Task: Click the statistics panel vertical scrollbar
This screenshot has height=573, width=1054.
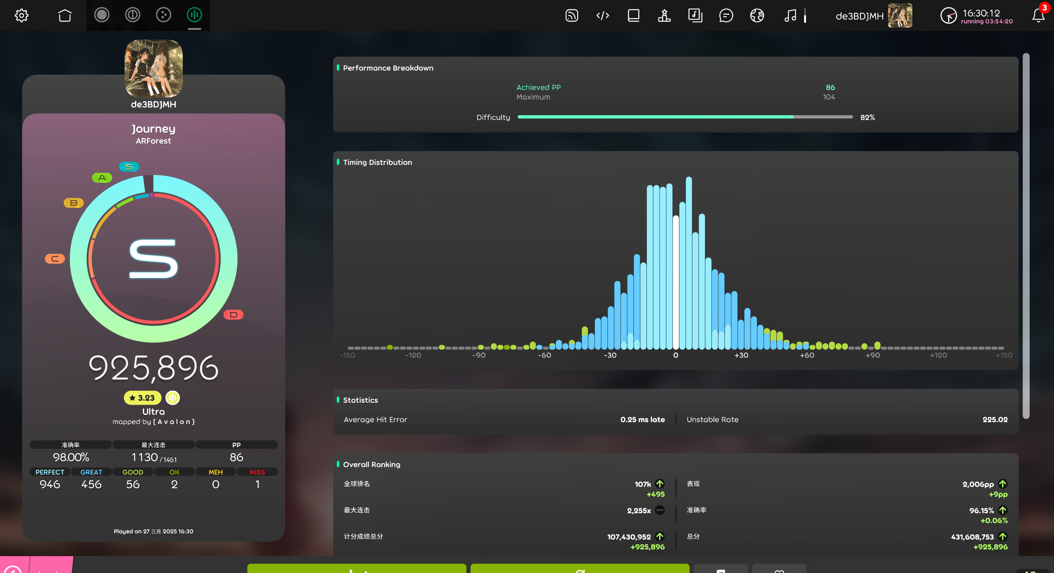Action: click(1026, 235)
